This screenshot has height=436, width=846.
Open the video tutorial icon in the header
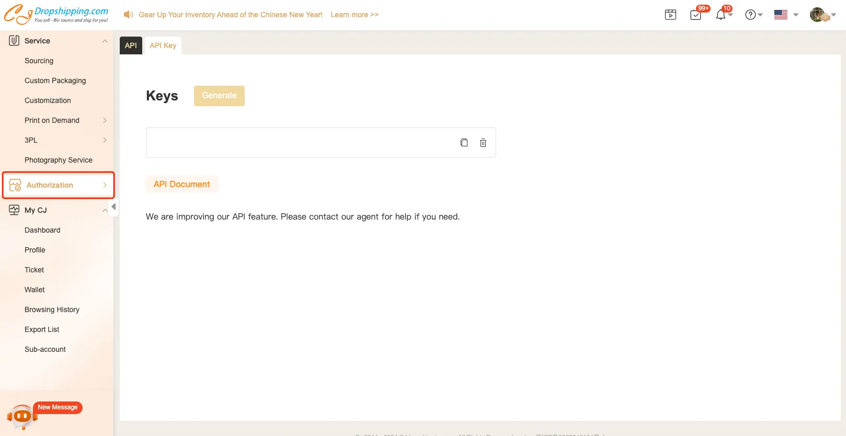670,15
